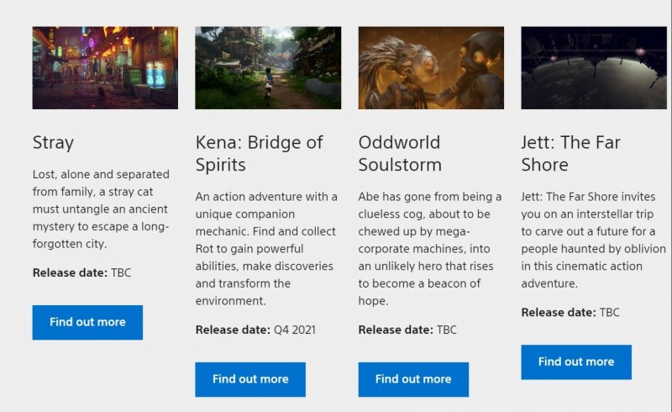Hit Find out more under Jett
672x412 pixels.
[576, 362]
